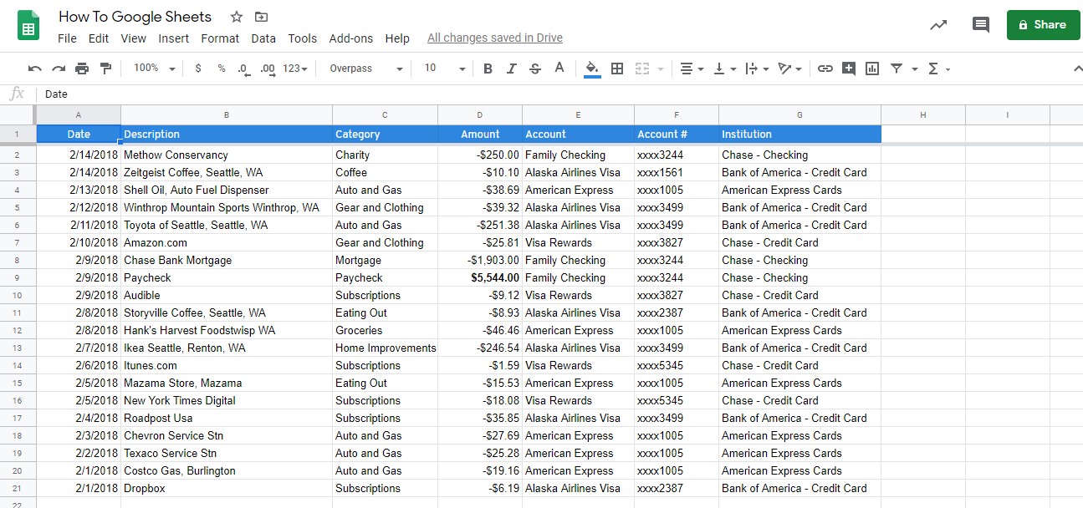The width and height of the screenshot is (1083, 508).
Task: Open the text color picker
Action: click(x=559, y=69)
